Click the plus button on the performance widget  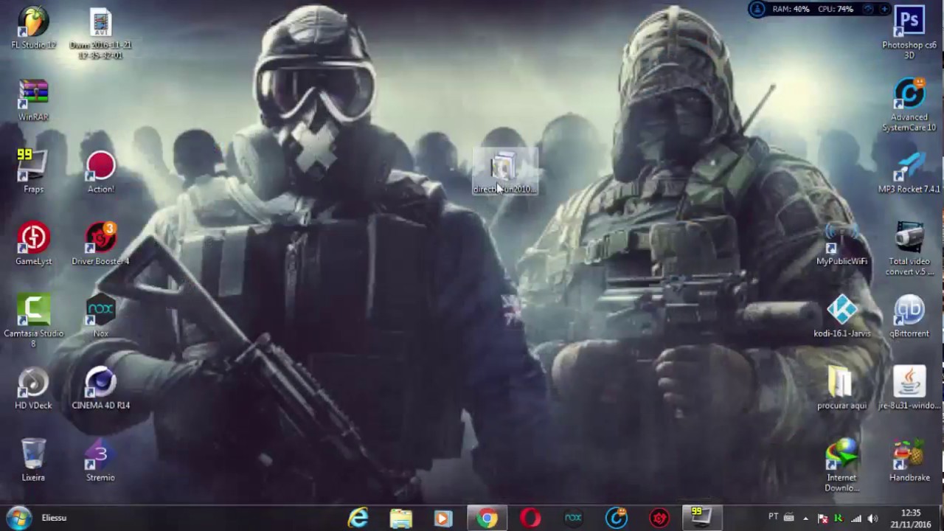(x=884, y=9)
